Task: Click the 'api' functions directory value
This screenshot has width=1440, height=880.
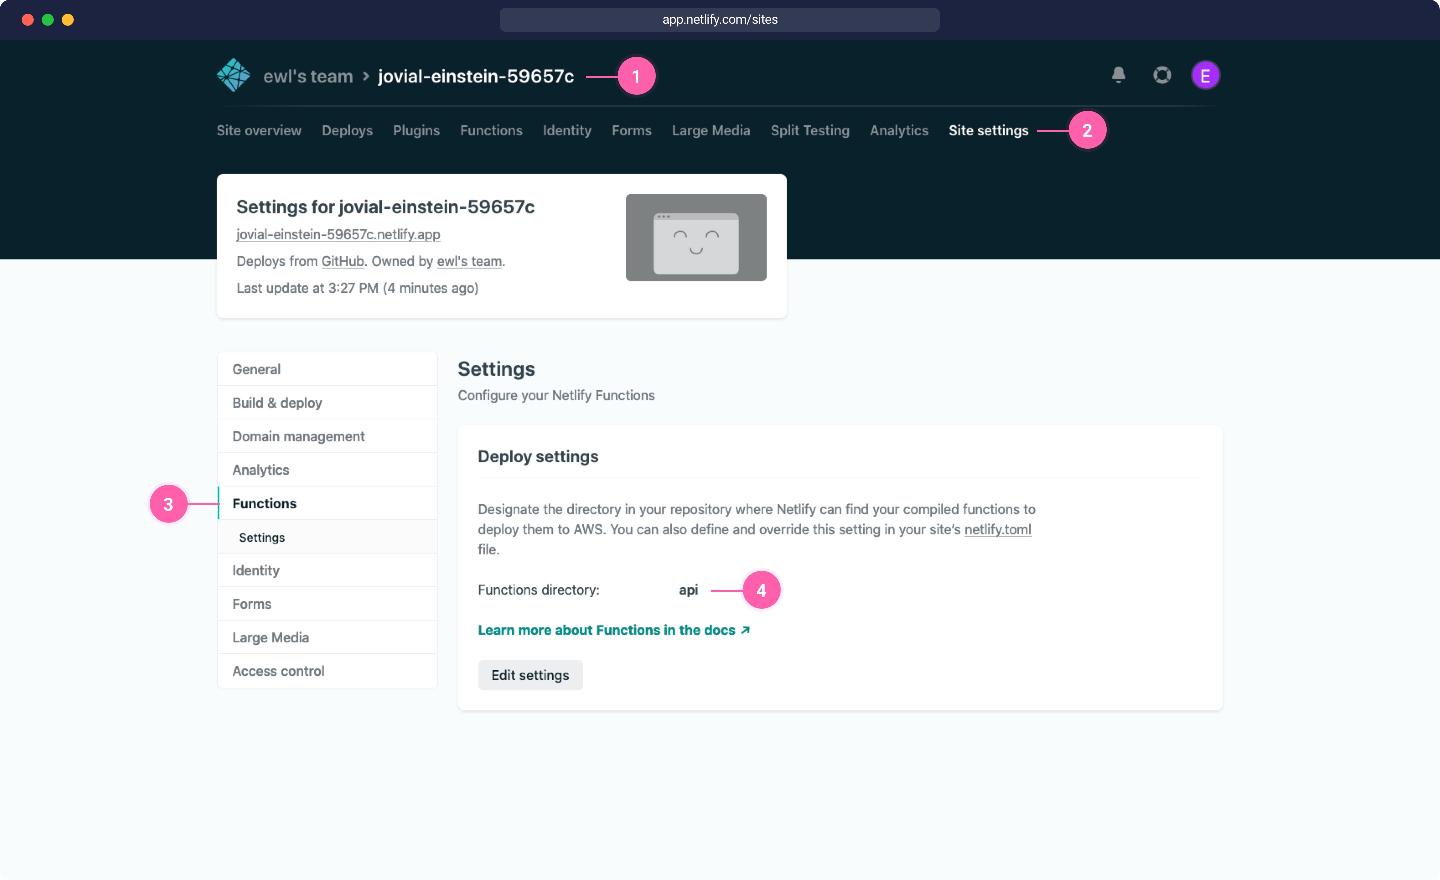Action: [688, 590]
